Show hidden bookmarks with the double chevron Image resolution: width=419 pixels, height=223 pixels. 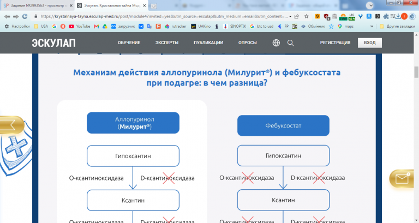click(x=372, y=26)
